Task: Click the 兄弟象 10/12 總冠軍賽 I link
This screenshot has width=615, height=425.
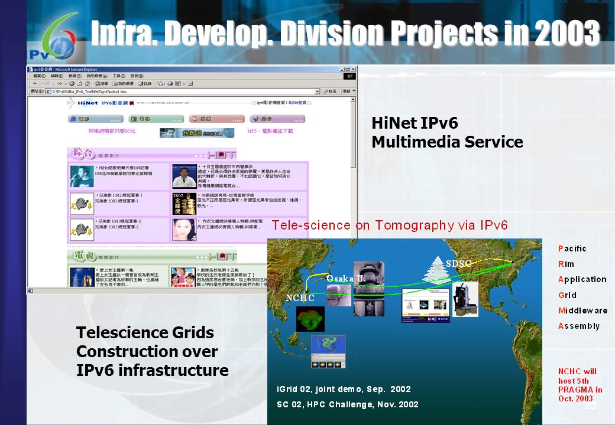Action: [119, 195]
